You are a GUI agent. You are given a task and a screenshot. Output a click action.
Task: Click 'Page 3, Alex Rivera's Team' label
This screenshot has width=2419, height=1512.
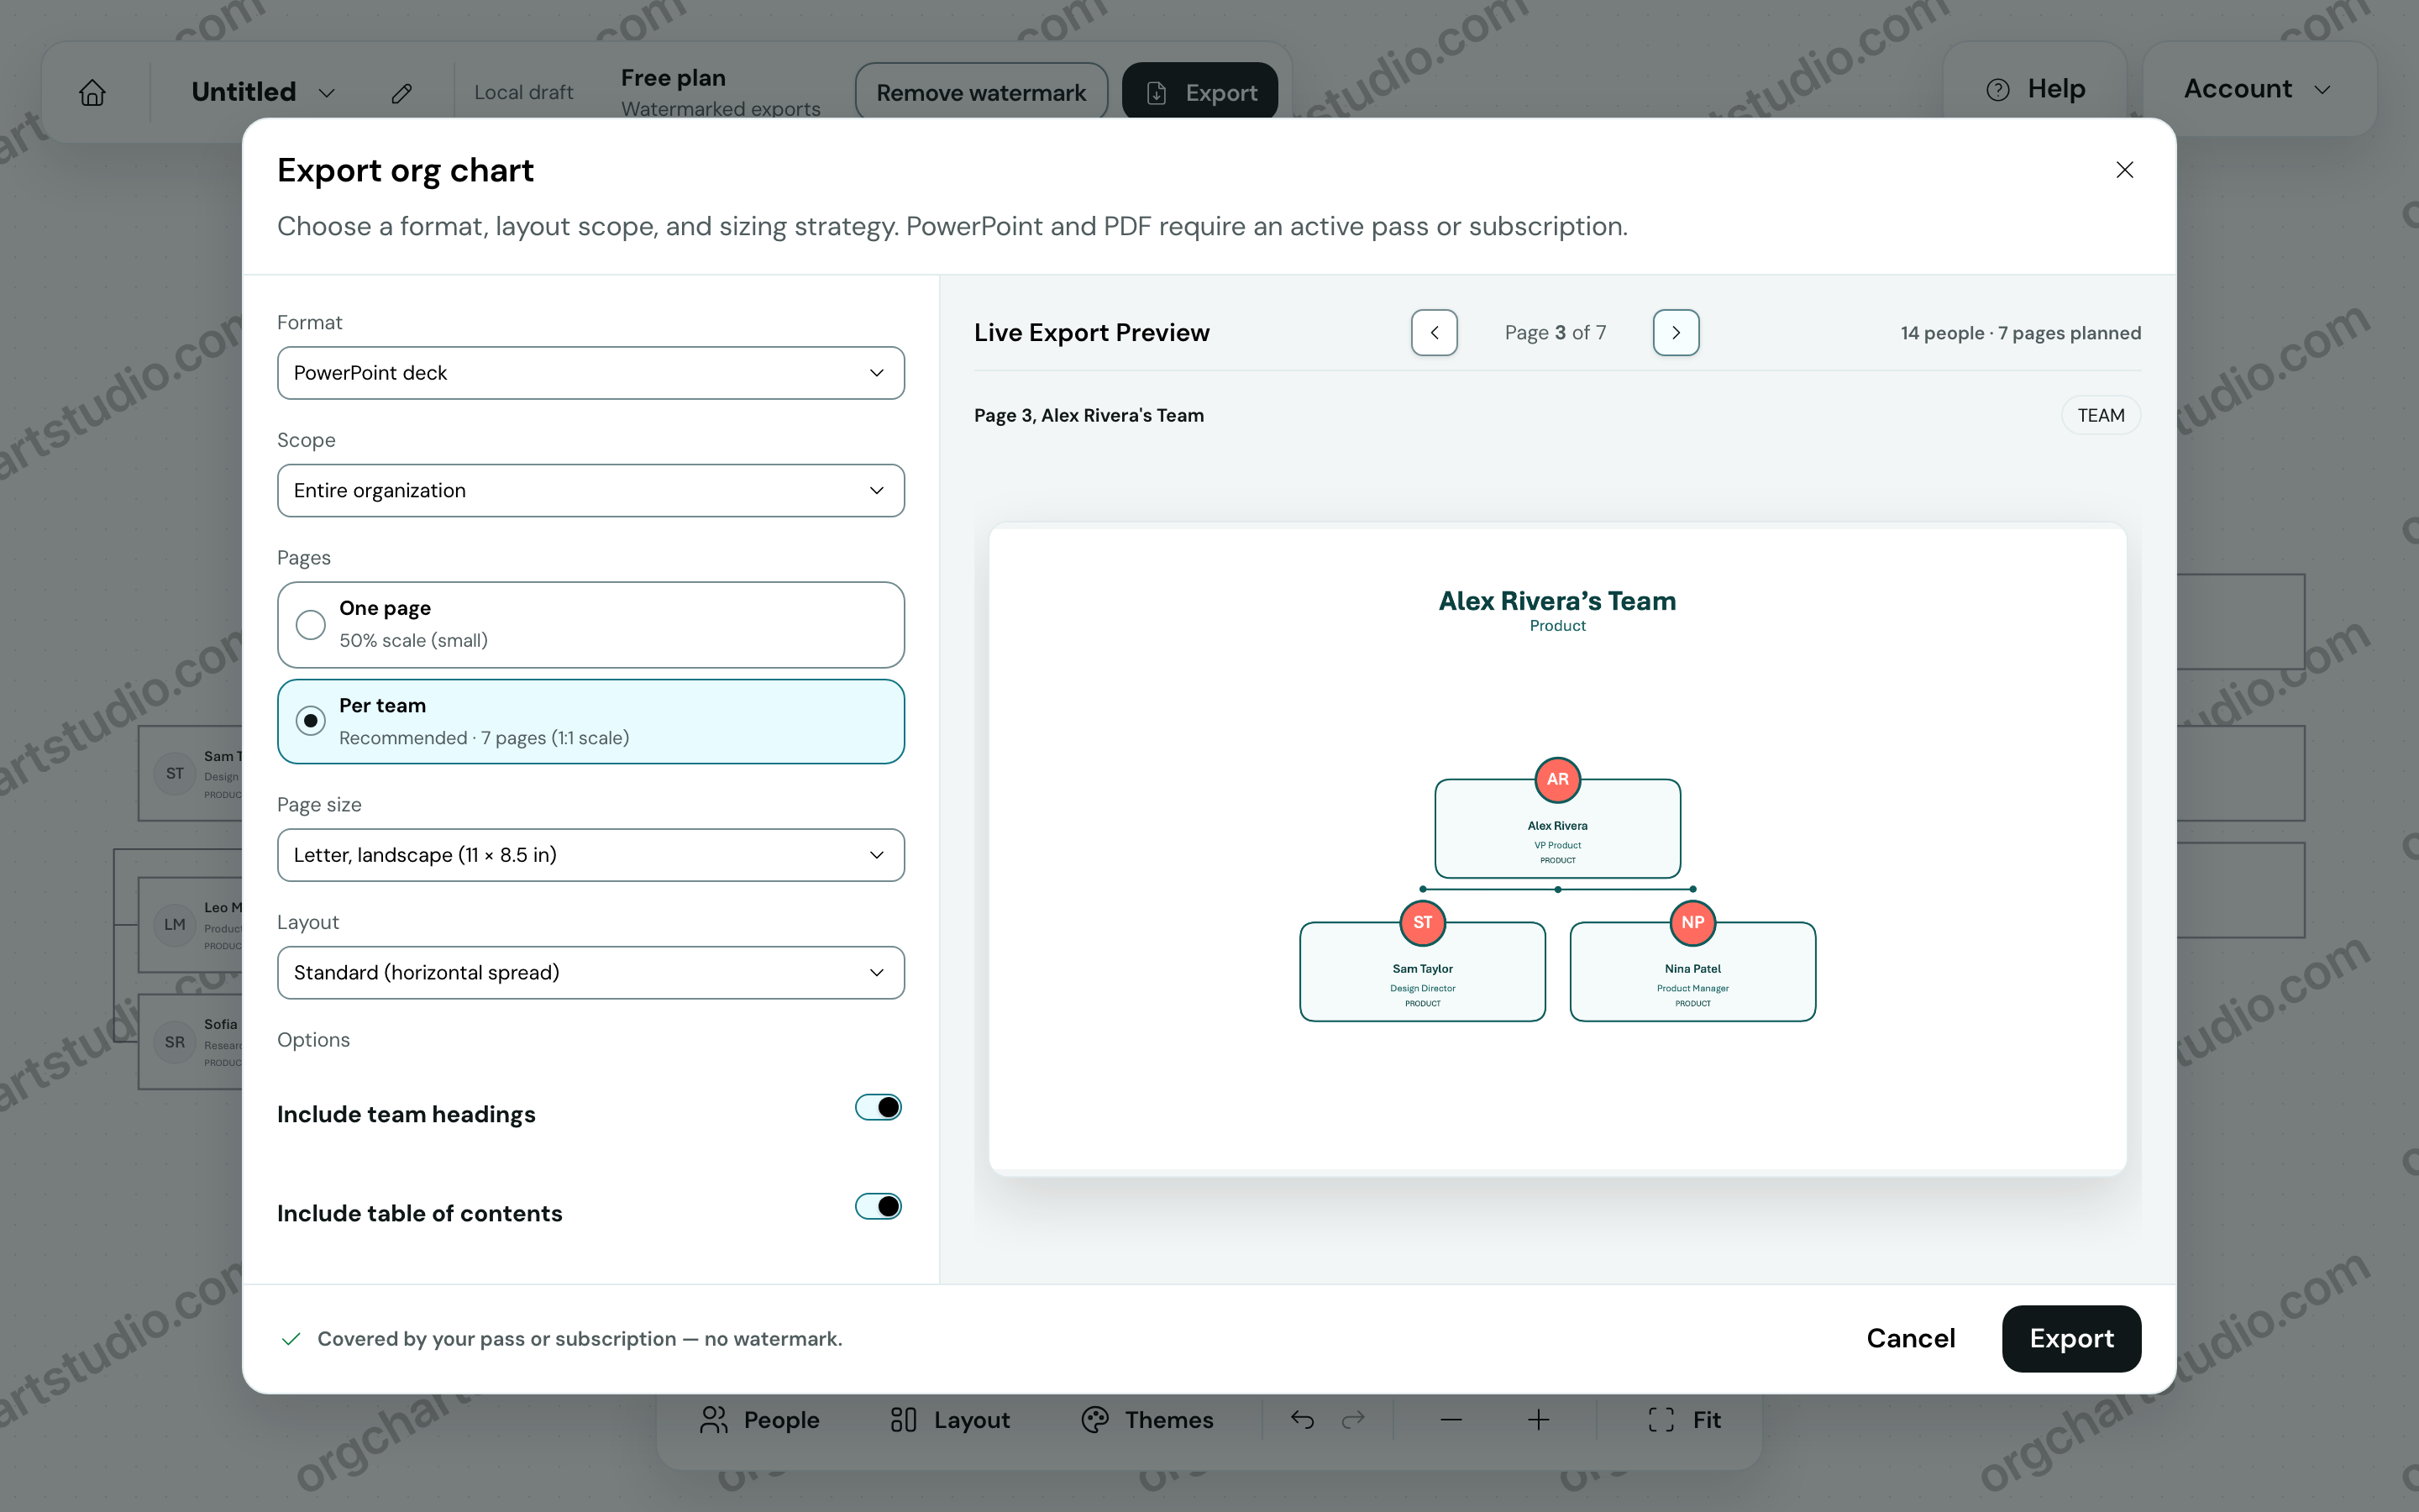pyautogui.click(x=1089, y=415)
